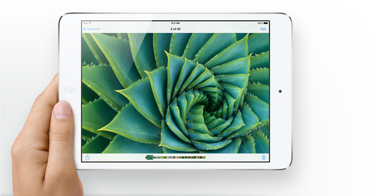This screenshot has width=373, height=196.
Task: Open Edit mode for this photo
Action: [264, 29]
